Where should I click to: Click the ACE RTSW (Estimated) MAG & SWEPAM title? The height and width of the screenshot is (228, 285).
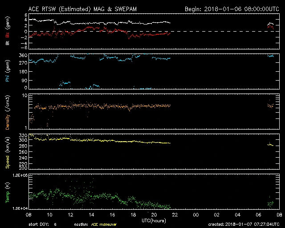[82, 9]
